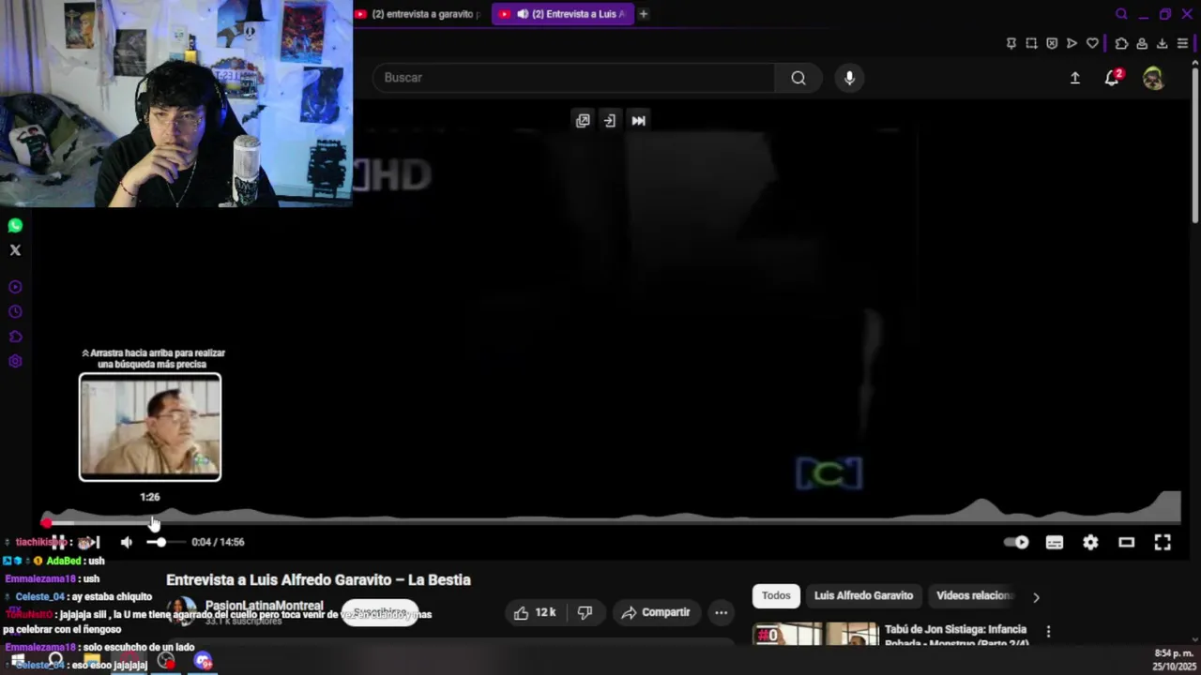
Task: Enter fullscreen mode
Action: pyautogui.click(x=1163, y=542)
